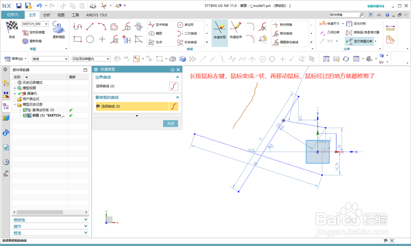Click the command finder search field
This screenshot has height=246, width=411.
click(x=345, y=15)
